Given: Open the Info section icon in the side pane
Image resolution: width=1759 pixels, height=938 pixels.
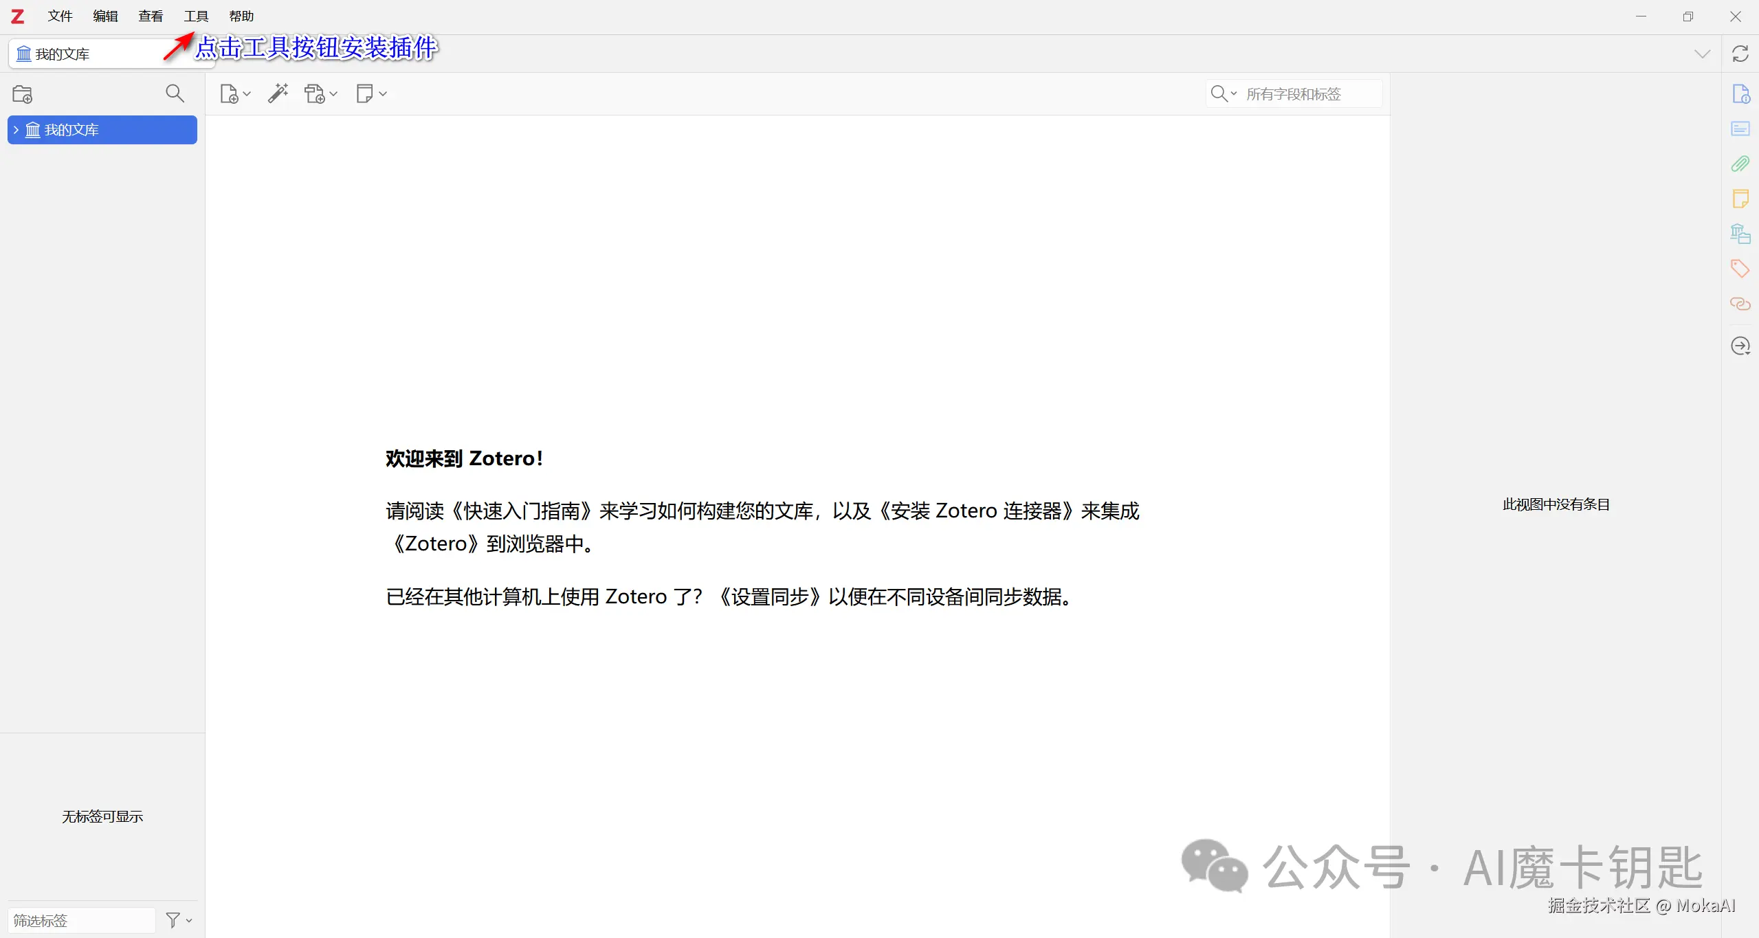Looking at the screenshot, I should 1740,93.
